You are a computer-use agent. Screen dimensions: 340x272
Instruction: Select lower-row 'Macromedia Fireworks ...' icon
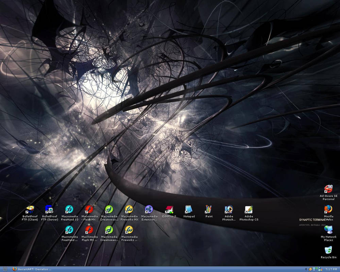(129, 234)
